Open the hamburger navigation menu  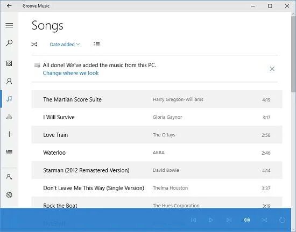click(9, 25)
